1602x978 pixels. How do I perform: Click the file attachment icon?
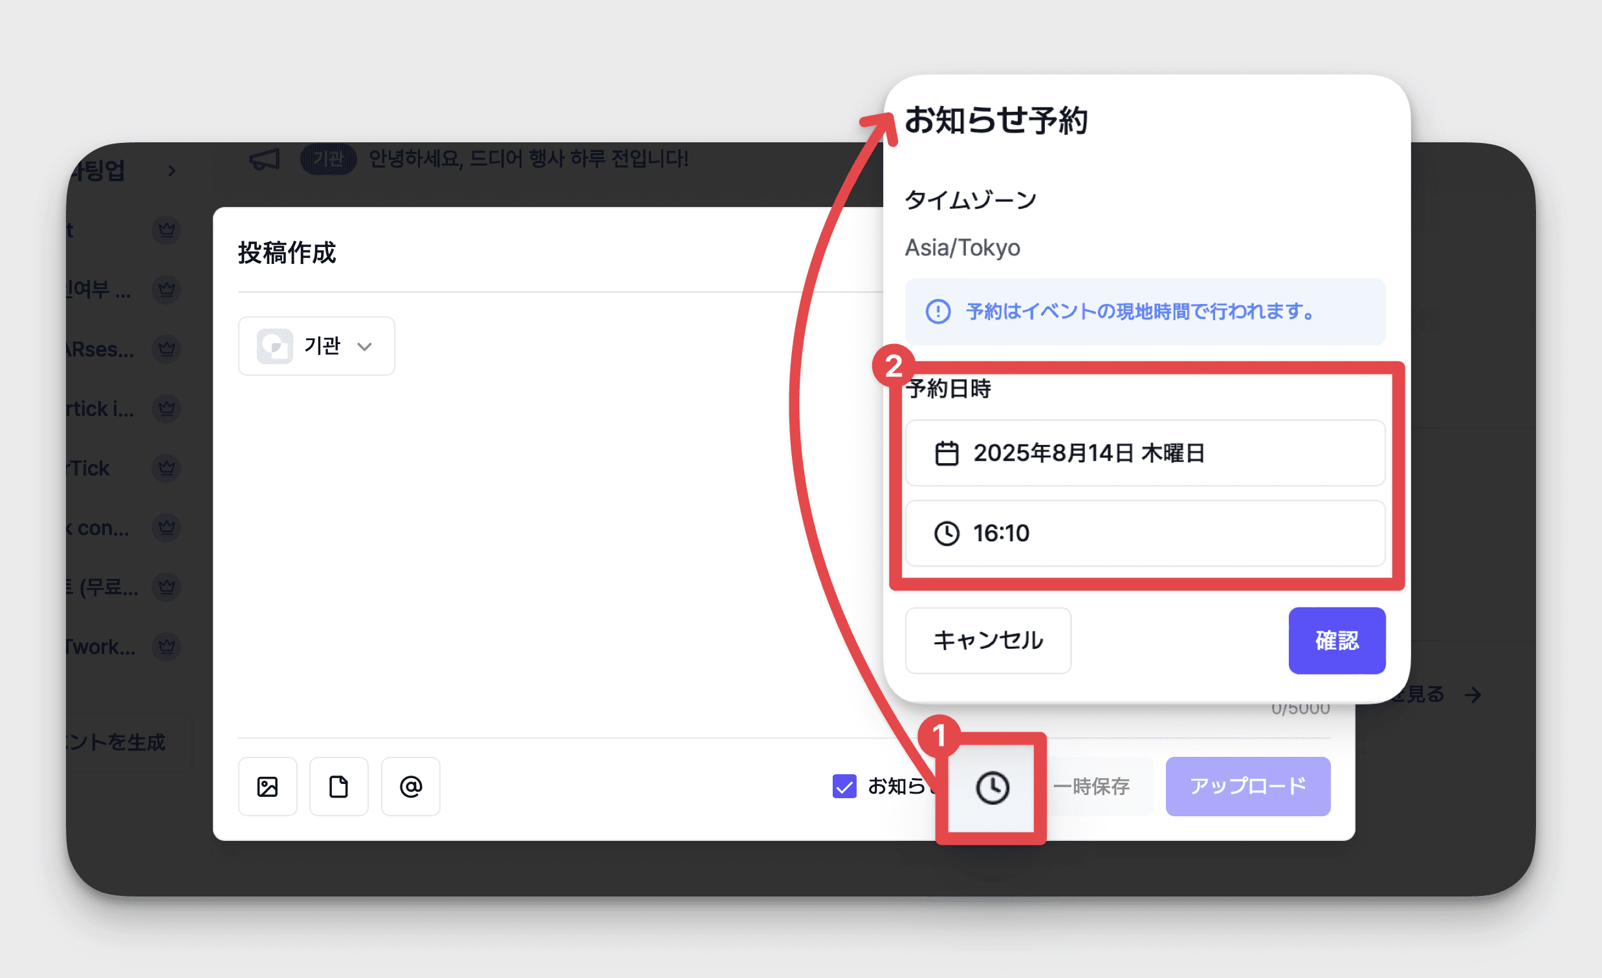pos(339,787)
